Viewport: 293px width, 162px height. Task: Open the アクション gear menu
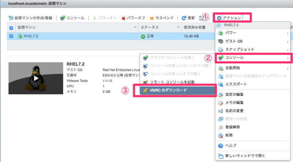point(229,18)
